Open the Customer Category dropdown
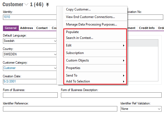164x116 pixels. tap(55, 68)
